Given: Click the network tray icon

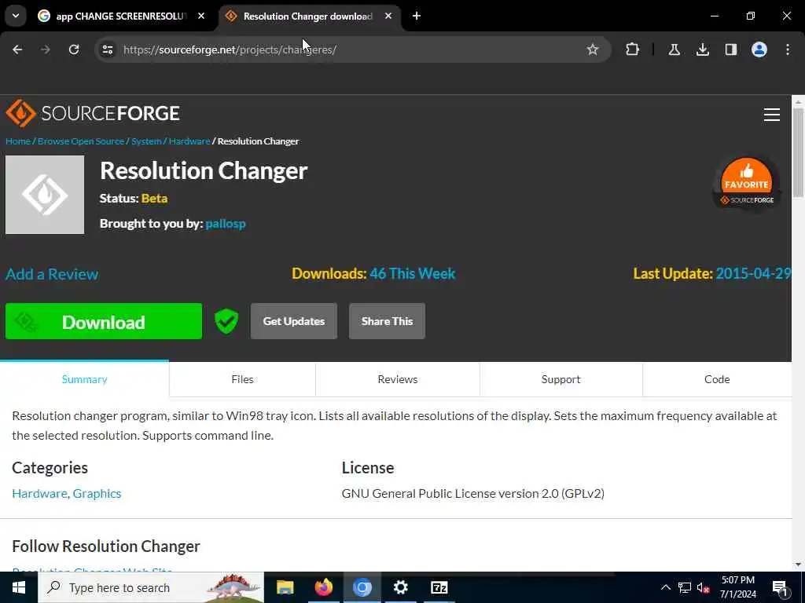Looking at the screenshot, I should tap(685, 587).
